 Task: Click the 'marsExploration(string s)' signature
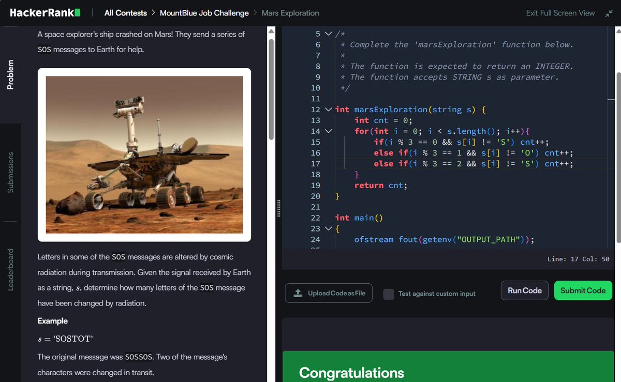pyautogui.click(x=415, y=110)
